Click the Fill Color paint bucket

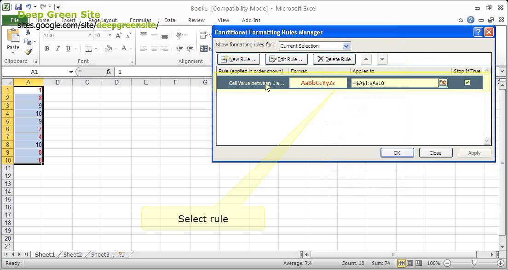[x=109, y=49]
